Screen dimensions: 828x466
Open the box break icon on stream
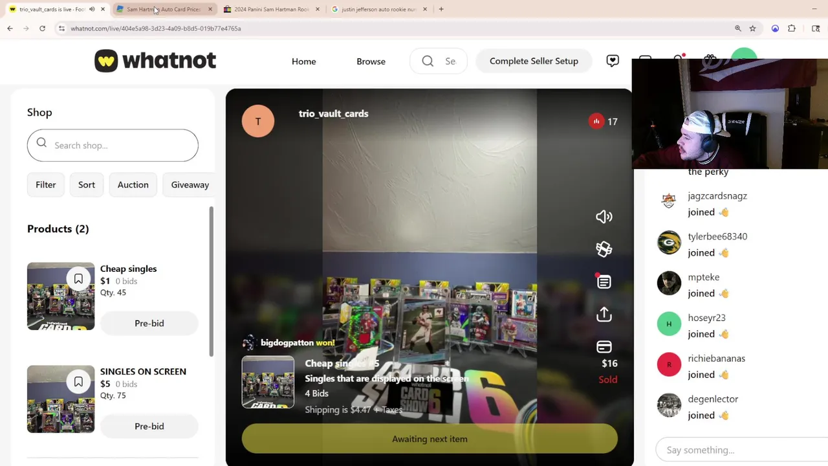[x=604, y=249]
